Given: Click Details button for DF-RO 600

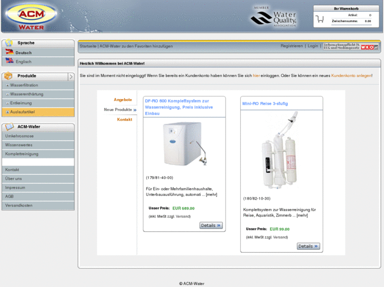Looking at the screenshot, I should point(211,225).
